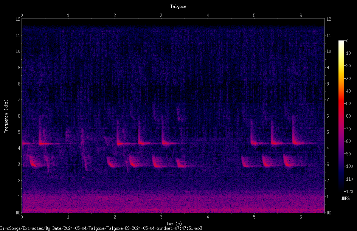Click the purple -90 level on color scale
The image size is (357, 231).
pyautogui.click(x=341, y=153)
